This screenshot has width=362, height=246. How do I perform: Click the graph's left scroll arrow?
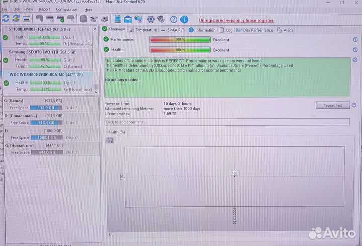coord(110,235)
